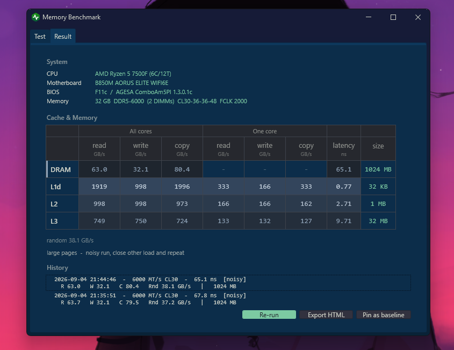The width and height of the screenshot is (454, 350).
Task: Select the L1d row header
Action: 62,187
